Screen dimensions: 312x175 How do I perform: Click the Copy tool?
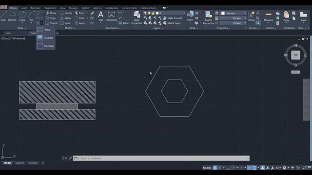coord(51,18)
